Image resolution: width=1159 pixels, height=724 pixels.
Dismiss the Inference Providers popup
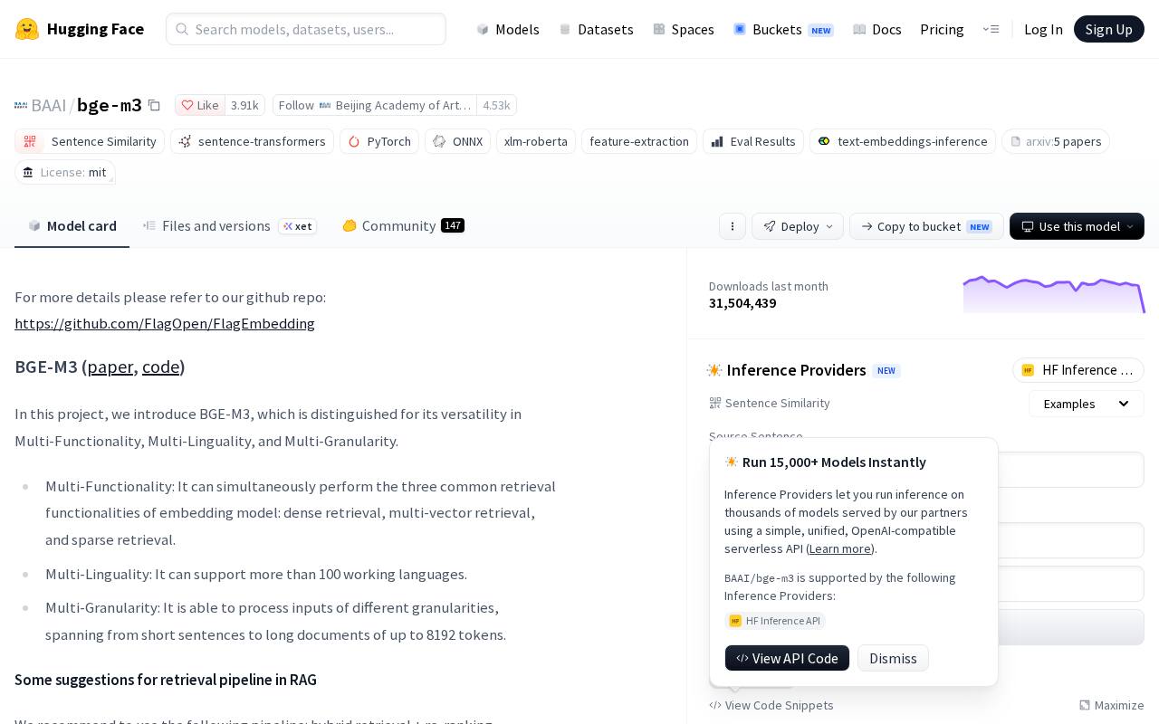(x=893, y=658)
